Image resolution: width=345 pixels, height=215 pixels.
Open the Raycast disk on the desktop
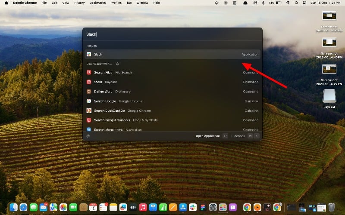[x=329, y=97]
